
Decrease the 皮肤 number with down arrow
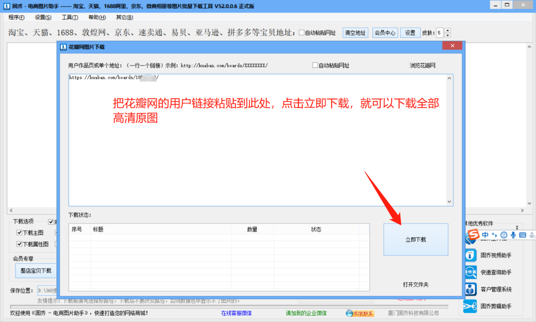448,35
